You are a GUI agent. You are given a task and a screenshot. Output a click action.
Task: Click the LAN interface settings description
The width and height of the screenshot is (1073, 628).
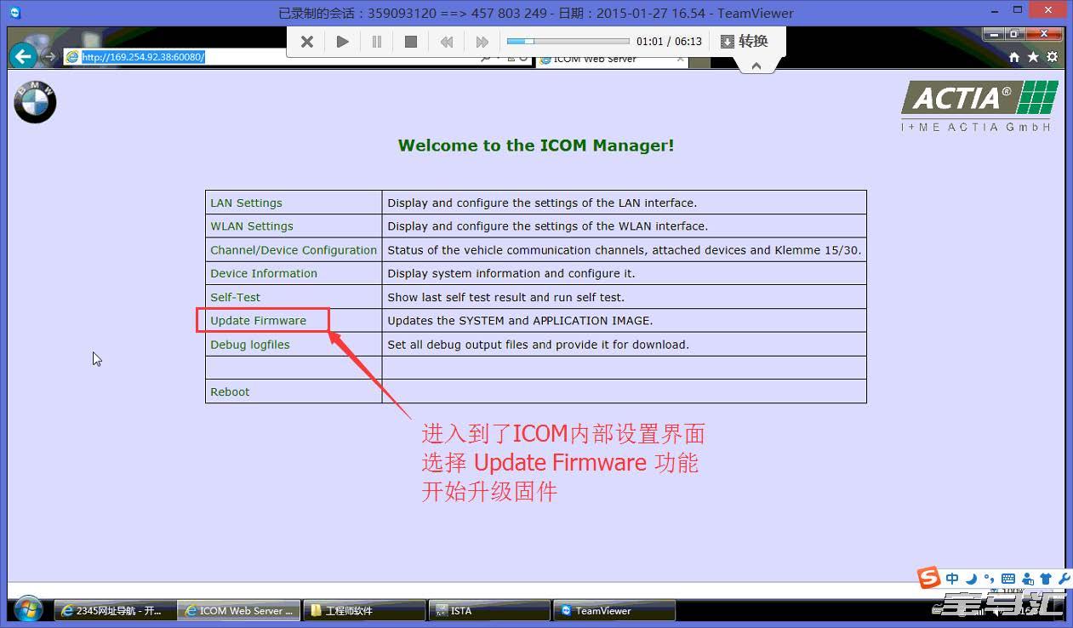click(542, 203)
